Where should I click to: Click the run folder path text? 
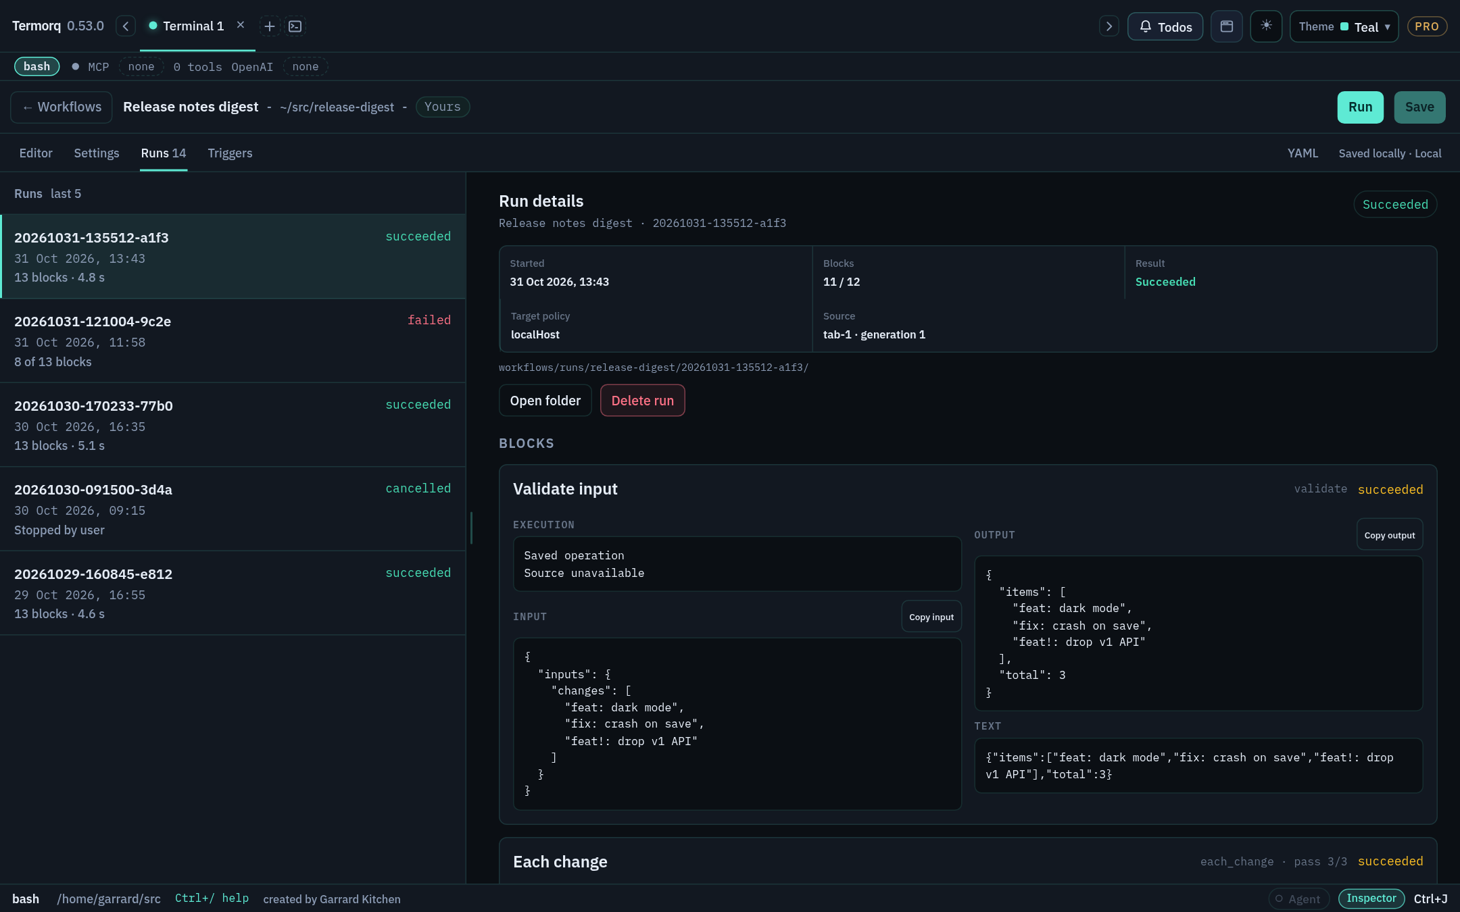tap(654, 368)
